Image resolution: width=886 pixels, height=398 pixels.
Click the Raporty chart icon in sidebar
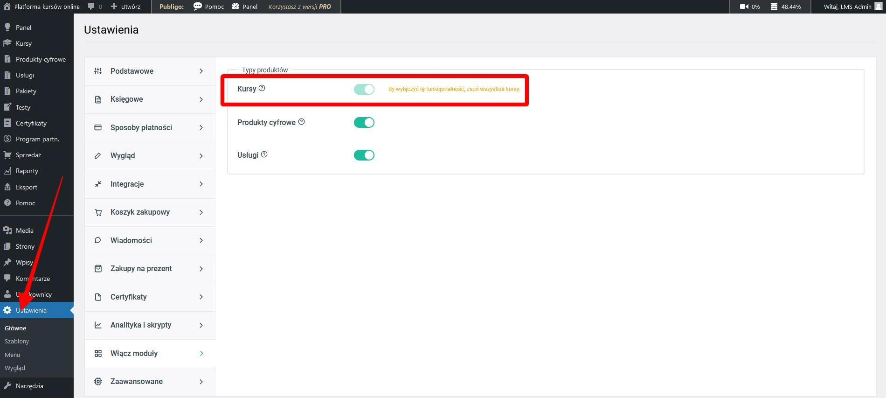7,171
